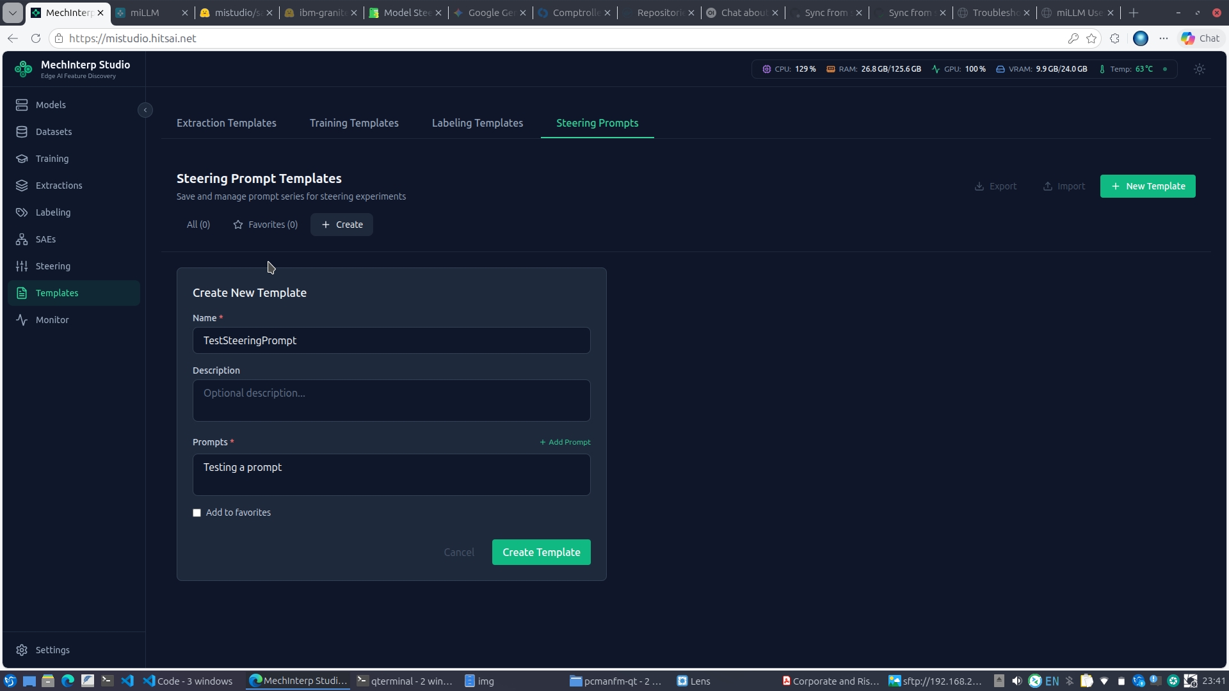
Task: Click the Create sub-tab
Action: pyautogui.click(x=342, y=225)
